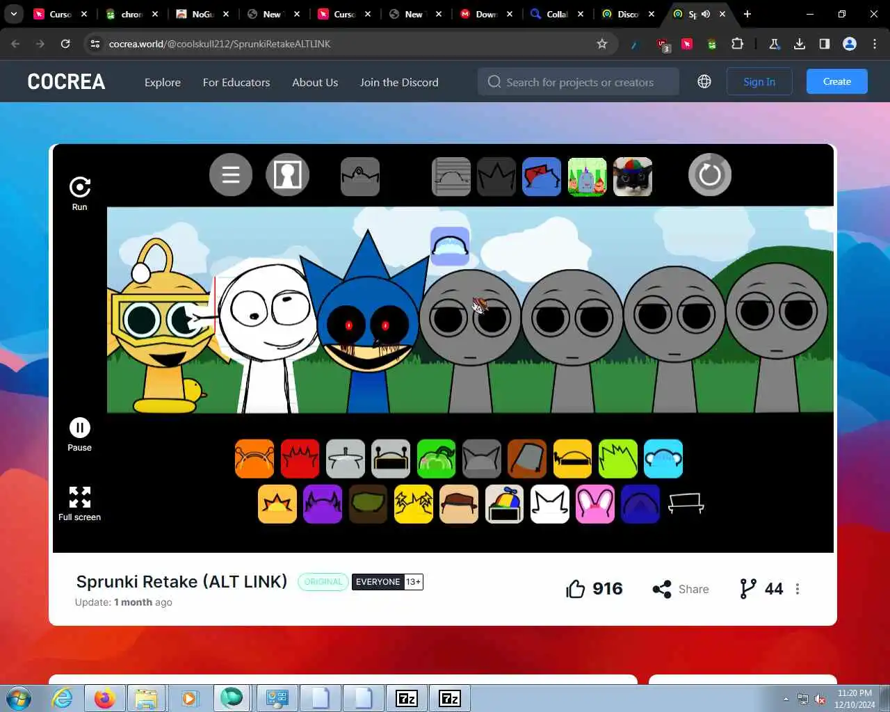
Task: Open a new browser tab
Action: 747,14
